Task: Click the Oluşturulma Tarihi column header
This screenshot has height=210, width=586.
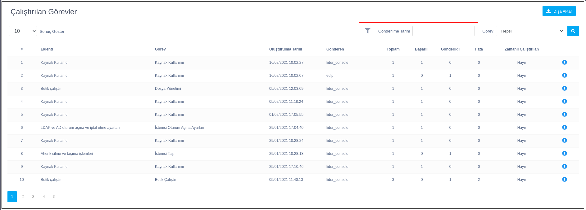Action: 285,49
